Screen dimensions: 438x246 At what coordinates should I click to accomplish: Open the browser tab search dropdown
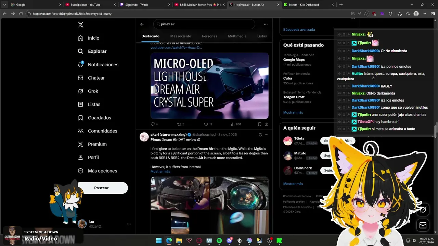4,5
